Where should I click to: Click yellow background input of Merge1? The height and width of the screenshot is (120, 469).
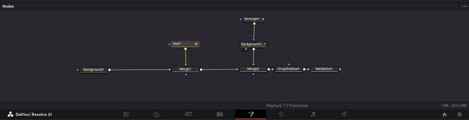170,69
